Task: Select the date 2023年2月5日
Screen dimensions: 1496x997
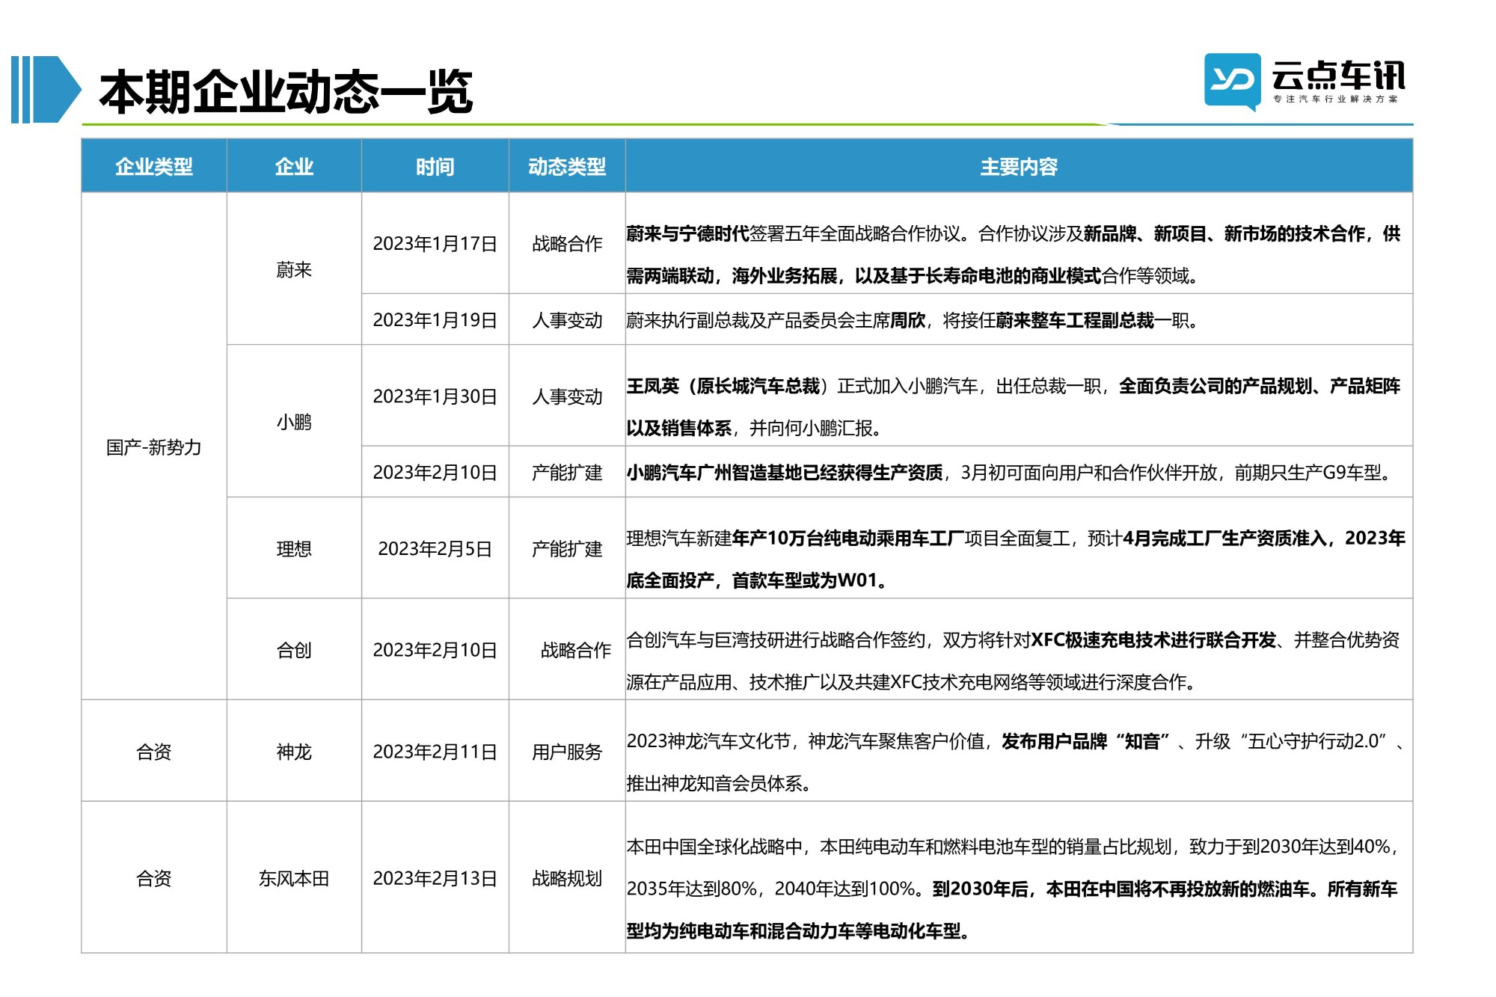Action: pyautogui.click(x=435, y=549)
